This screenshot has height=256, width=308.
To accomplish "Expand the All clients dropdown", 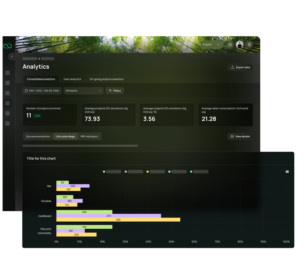I will 83,91.
